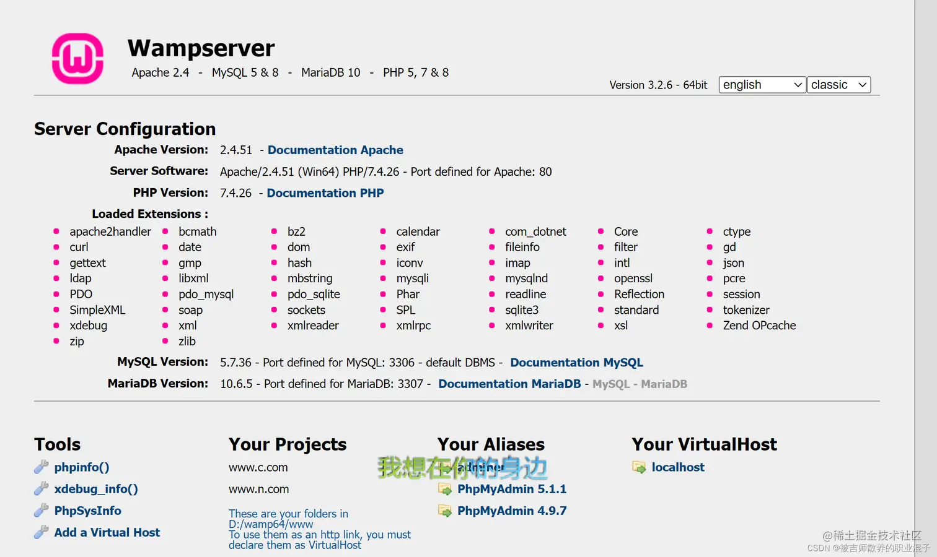The width and height of the screenshot is (937, 557).
Task: Click the tokenizer extension entry
Action: tap(746, 310)
